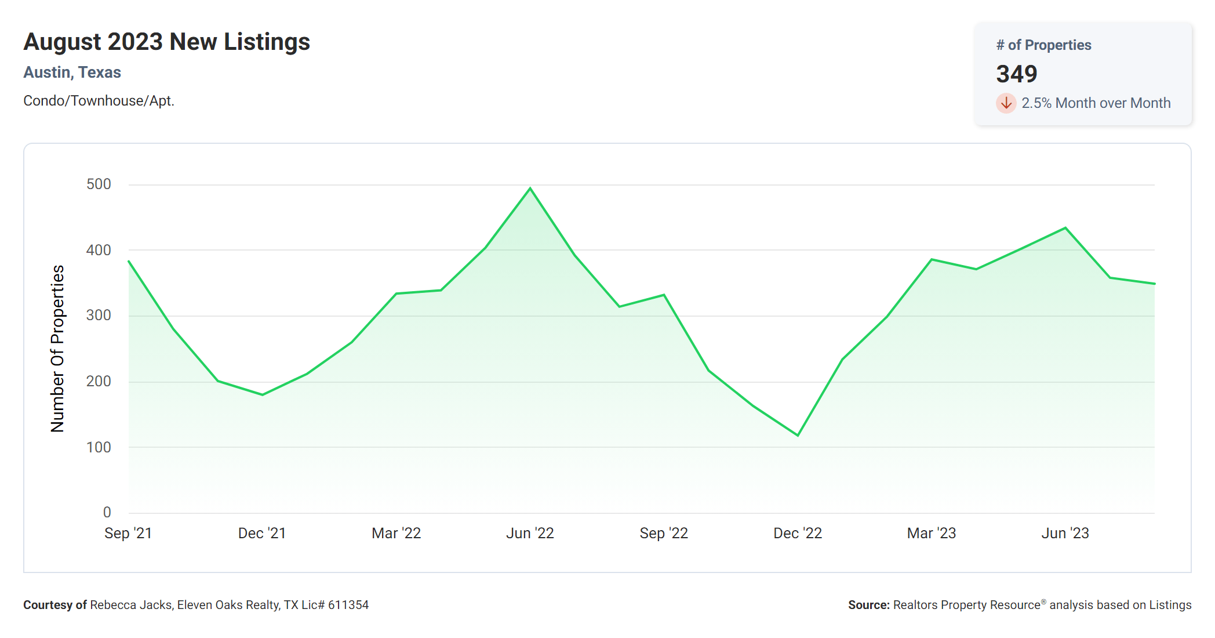Click the Jun '23 x-axis label
Viewport: 1215px width, 638px height.
[1065, 533]
